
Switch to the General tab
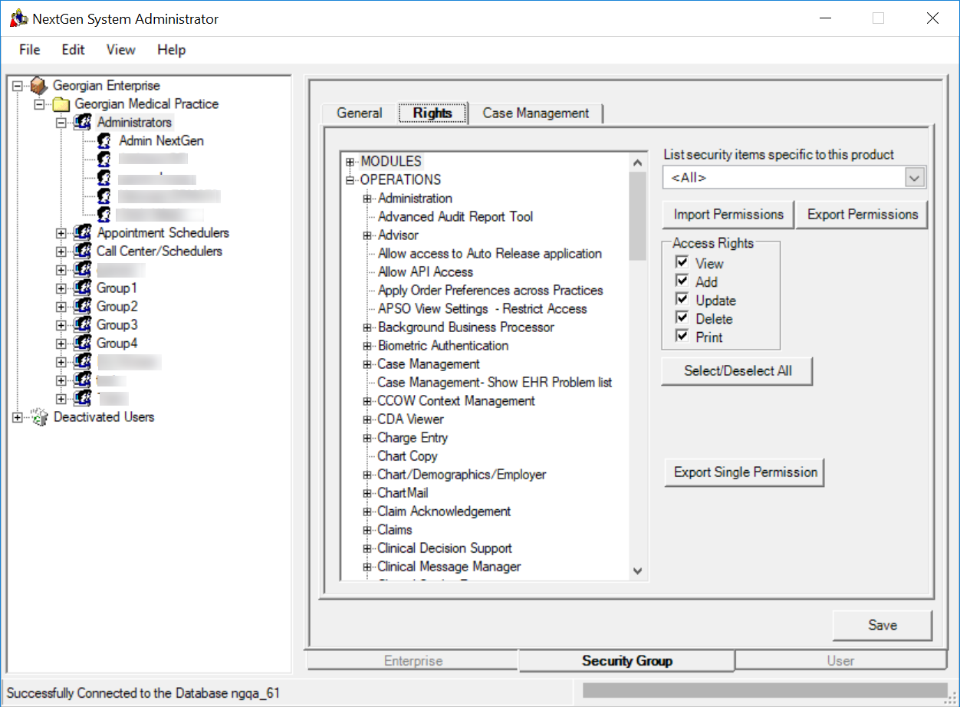click(x=359, y=113)
